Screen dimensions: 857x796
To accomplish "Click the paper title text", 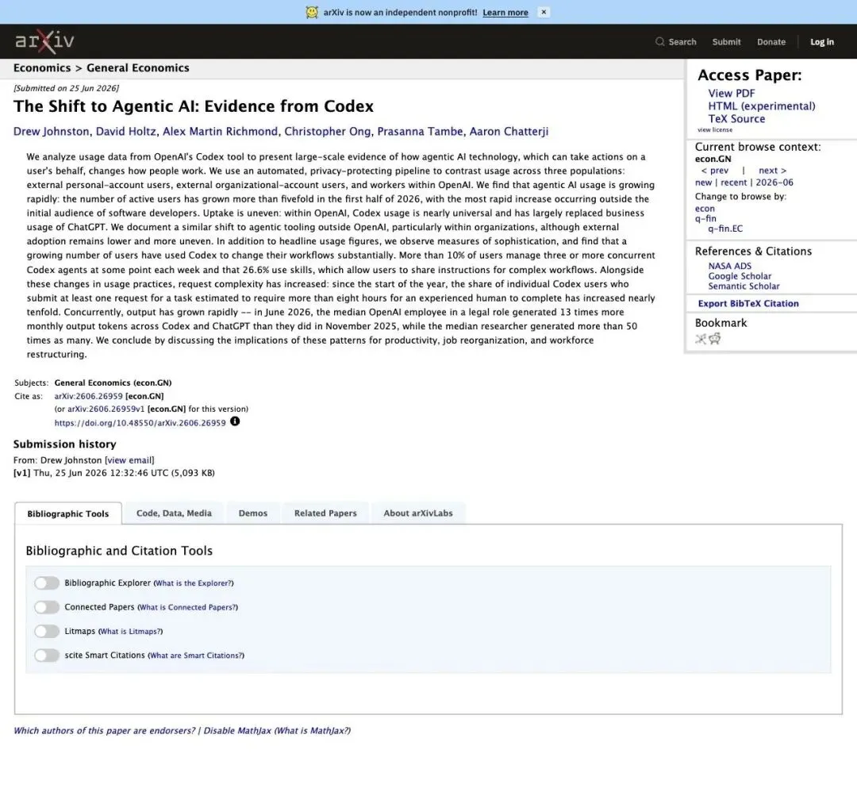I will coord(194,106).
